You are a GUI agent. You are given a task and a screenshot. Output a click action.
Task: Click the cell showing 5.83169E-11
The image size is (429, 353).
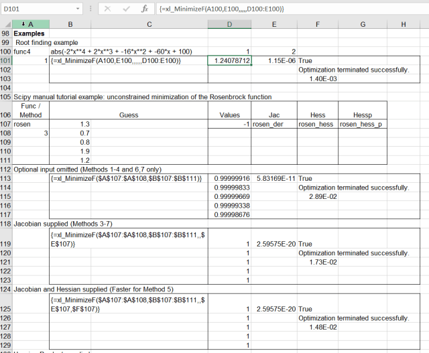pos(274,178)
